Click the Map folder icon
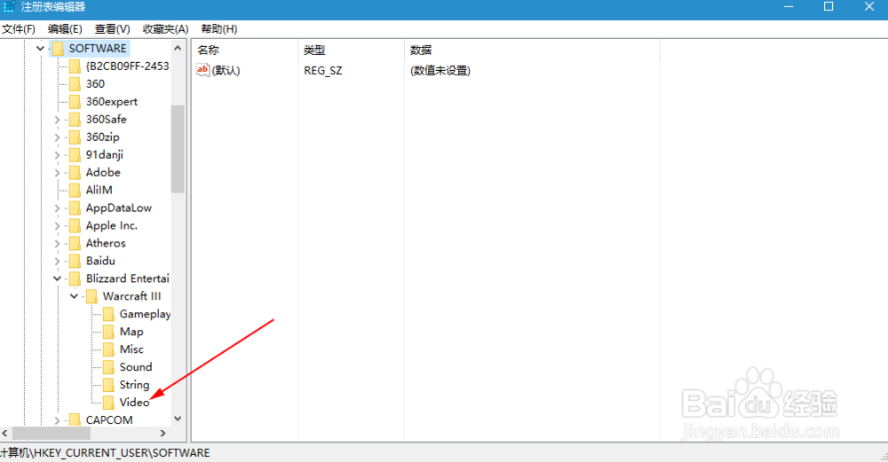Viewport: 888px width, 462px height. pos(108,332)
